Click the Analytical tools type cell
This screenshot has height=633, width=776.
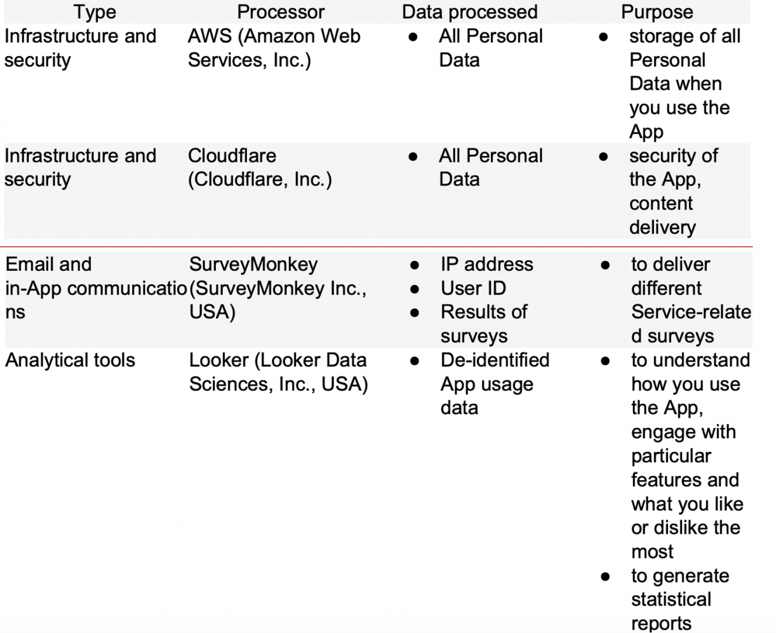[x=70, y=360]
